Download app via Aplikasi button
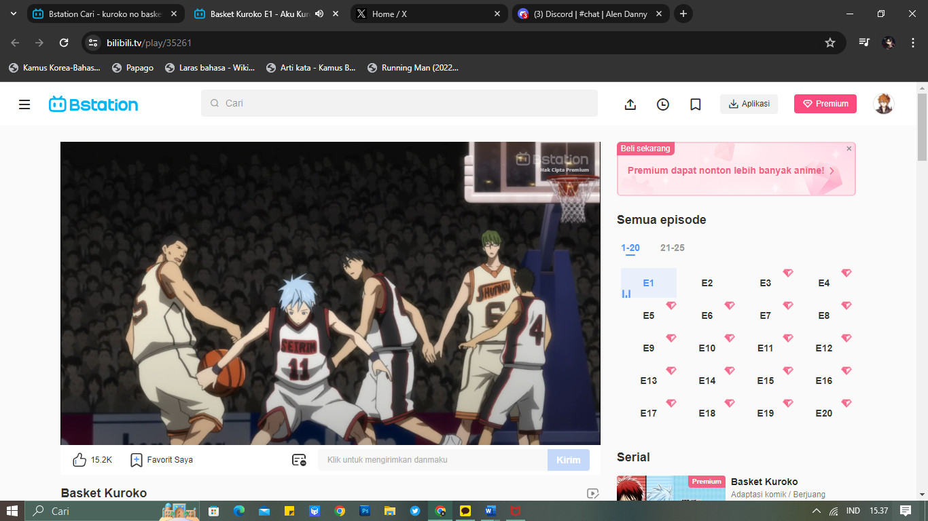Image resolution: width=928 pixels, height=521 pixels. click(x=749, y=104)
